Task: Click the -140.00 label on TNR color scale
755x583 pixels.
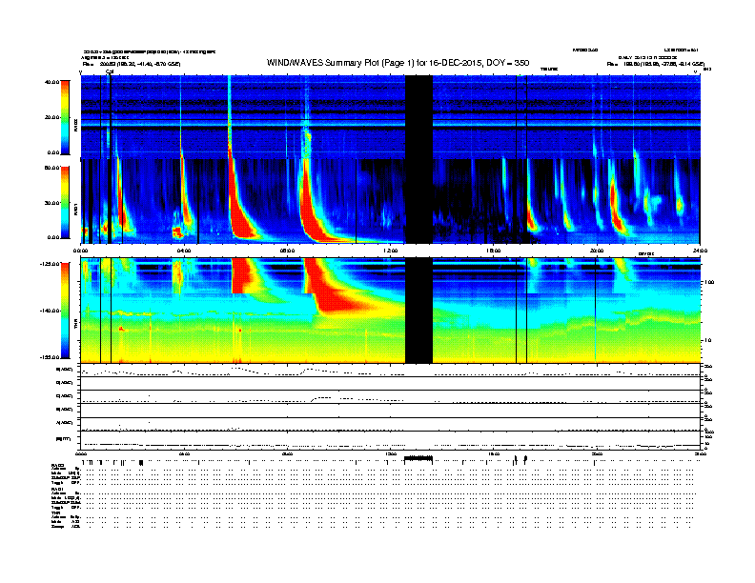Action: point(50,311)
